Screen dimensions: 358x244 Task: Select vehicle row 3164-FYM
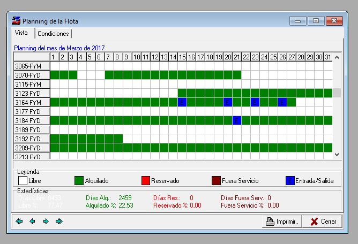(x=32, y=102)
